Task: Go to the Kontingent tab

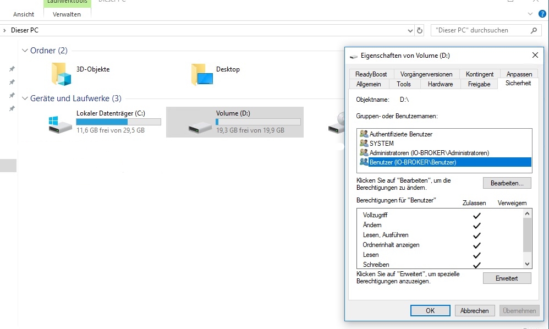Action: [x=480, y=74]
